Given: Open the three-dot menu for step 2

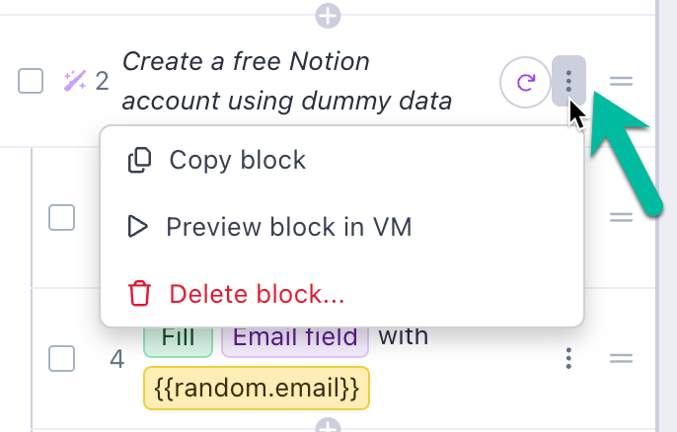Looking at the screenshot, I should pyautogui.click(x=568, y=81).
